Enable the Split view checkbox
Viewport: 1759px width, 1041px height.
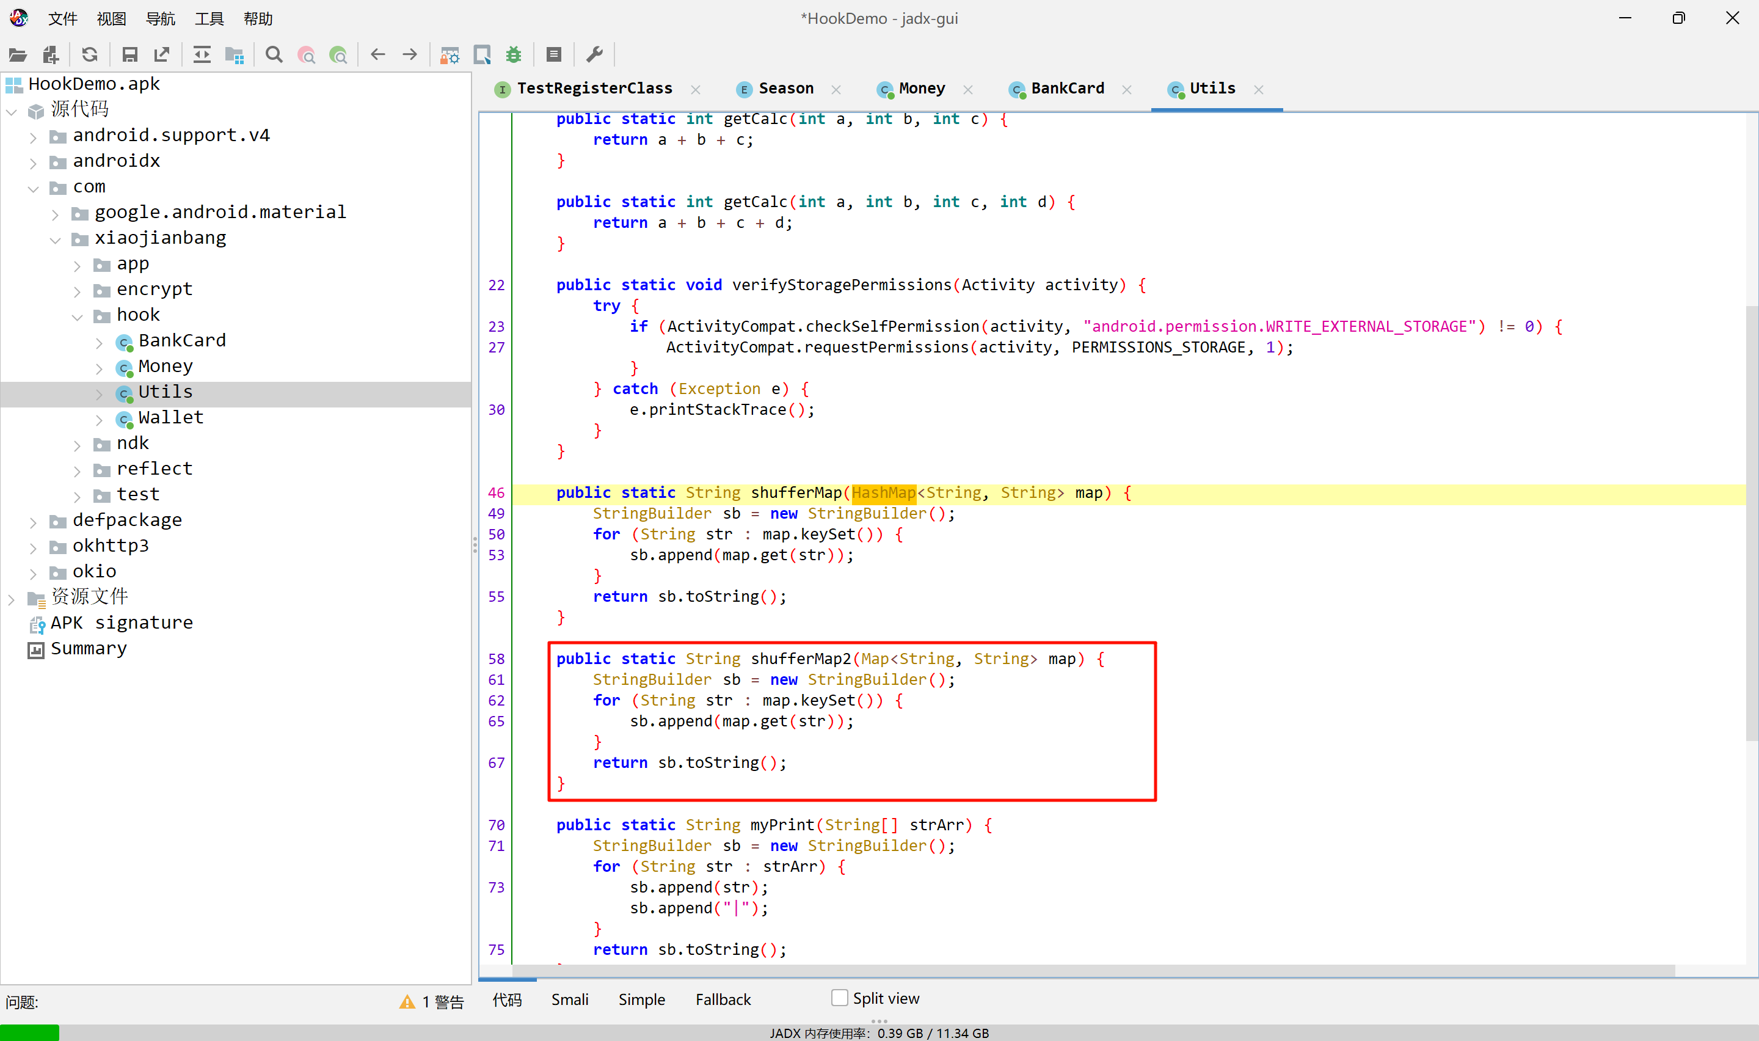click(839, 998)
